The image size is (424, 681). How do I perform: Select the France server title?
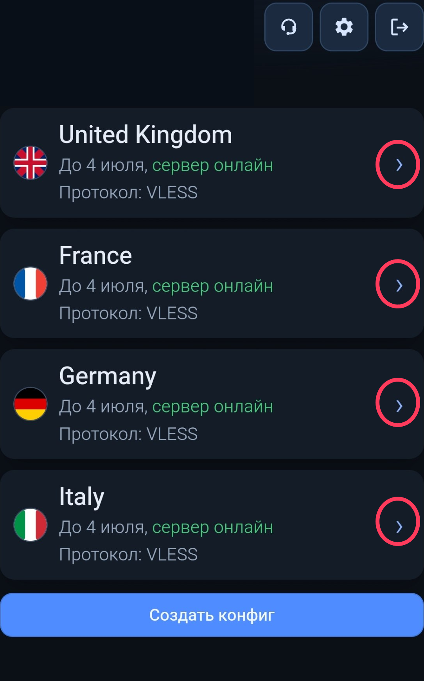pyautogui.click(x=95, y=255)
